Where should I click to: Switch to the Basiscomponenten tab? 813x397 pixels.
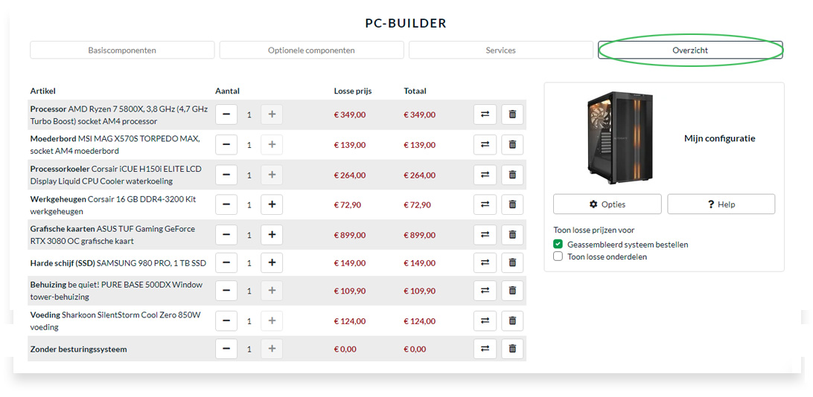pos(122,51)
